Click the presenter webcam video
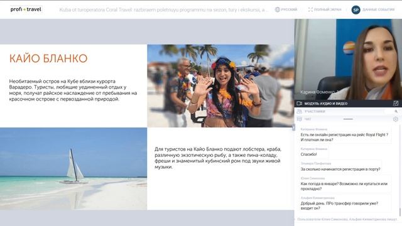The image size is (402, 226). pos(348,59)
